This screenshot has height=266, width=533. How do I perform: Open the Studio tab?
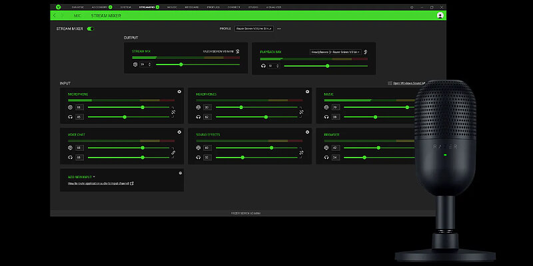point(253,7)
